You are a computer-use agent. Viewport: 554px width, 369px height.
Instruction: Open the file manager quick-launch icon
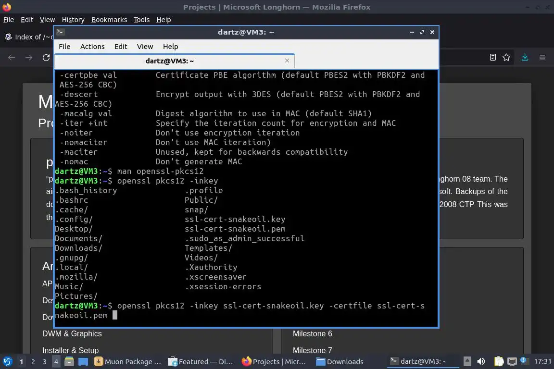click(69, 362)
